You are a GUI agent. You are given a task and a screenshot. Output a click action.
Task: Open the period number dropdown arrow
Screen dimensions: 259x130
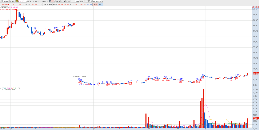click(54, 1)
